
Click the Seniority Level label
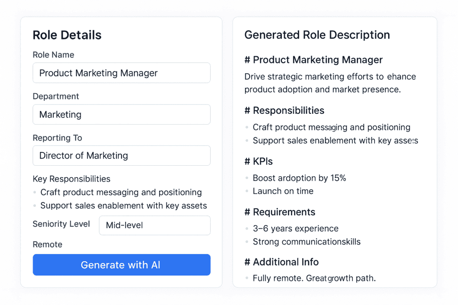(x=61, y=224)
